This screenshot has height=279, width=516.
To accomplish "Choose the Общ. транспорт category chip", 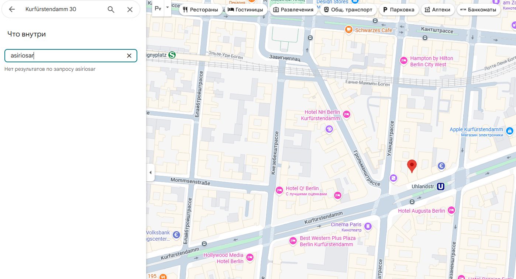I will point(348,10).
